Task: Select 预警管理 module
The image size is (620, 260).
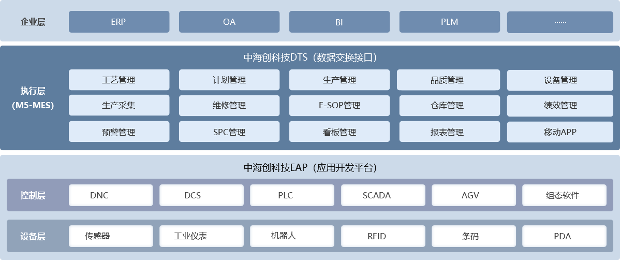Action: click(119, 132)
